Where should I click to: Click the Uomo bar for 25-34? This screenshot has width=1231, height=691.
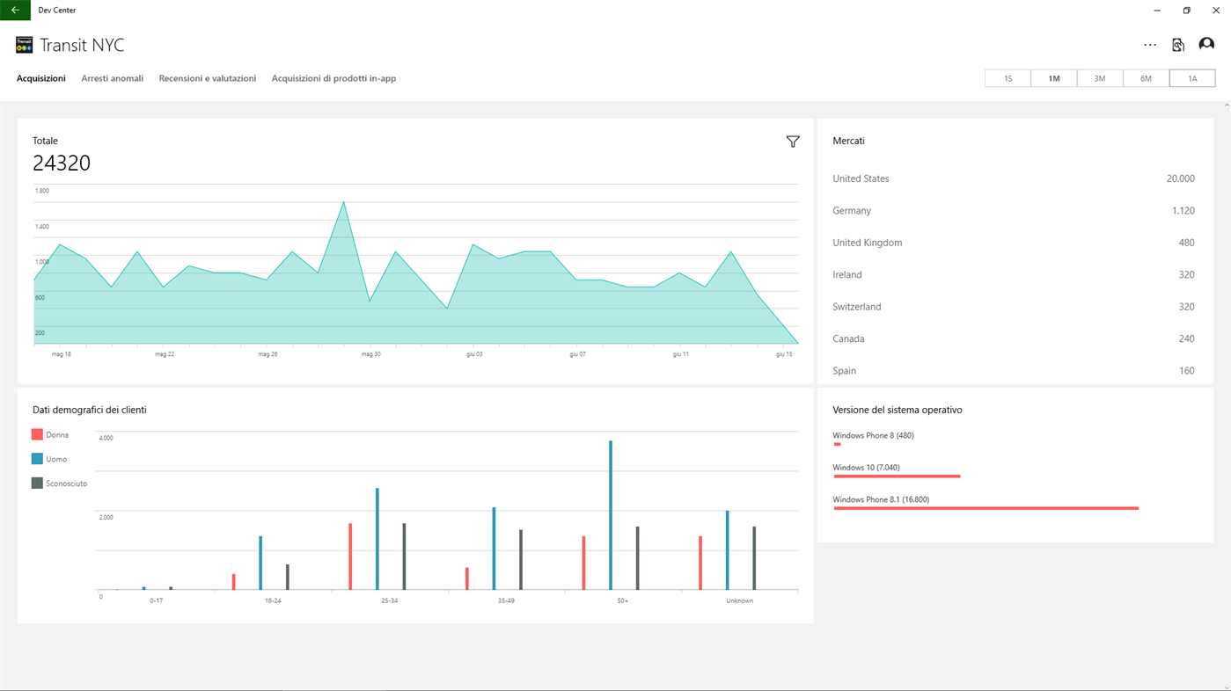click(x=377, y=539)
